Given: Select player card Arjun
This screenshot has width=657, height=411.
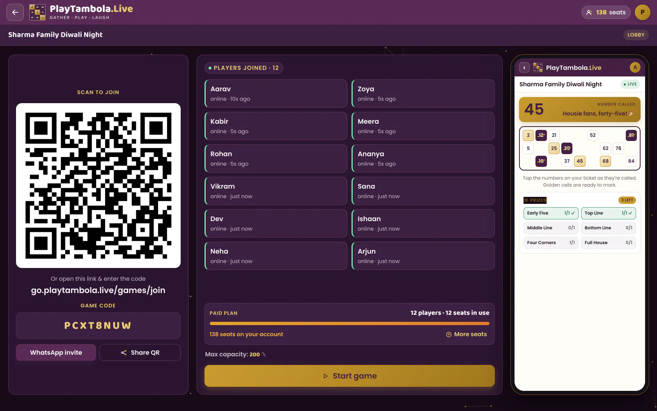Looking at the screenshot, I should point(423,256).
